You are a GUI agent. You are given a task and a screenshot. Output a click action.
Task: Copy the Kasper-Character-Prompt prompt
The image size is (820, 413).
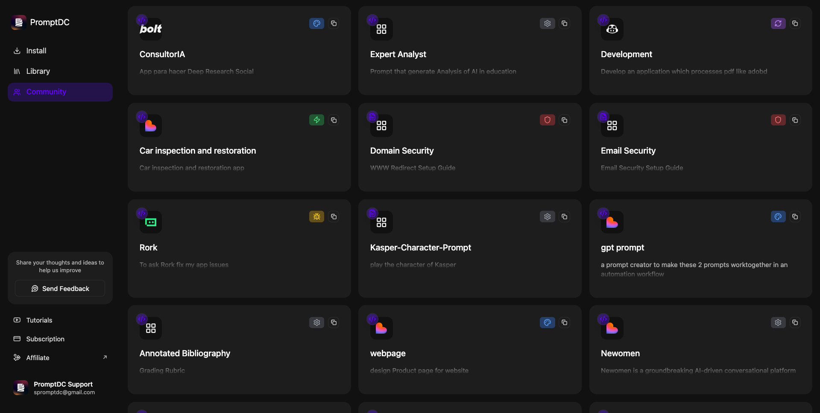[x=565, y=217]
